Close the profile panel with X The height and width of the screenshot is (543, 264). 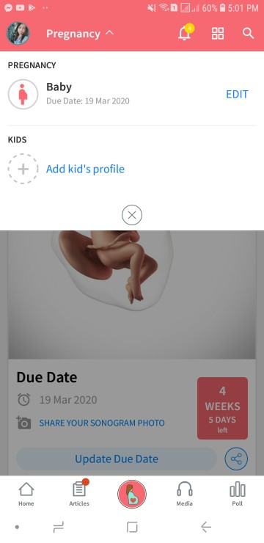[x=132, y=215]
